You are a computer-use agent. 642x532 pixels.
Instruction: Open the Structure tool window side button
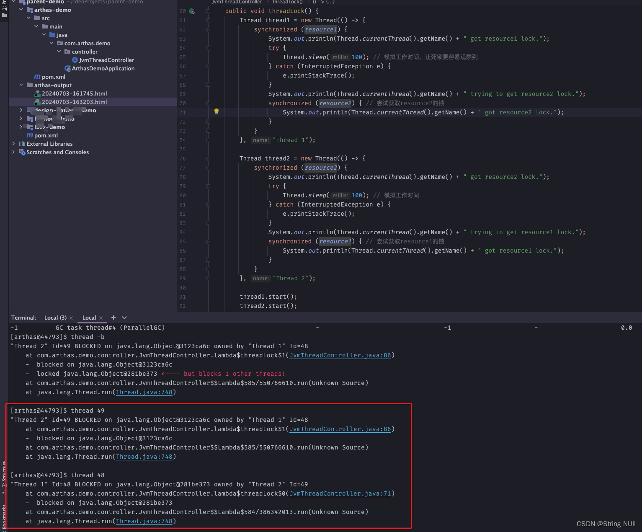4,478
